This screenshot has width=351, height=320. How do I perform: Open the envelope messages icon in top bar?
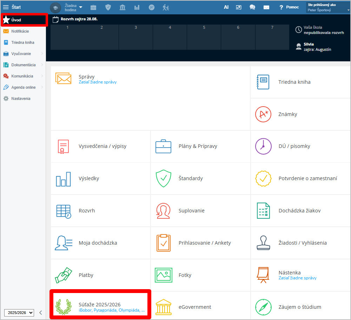coord(266,7)
